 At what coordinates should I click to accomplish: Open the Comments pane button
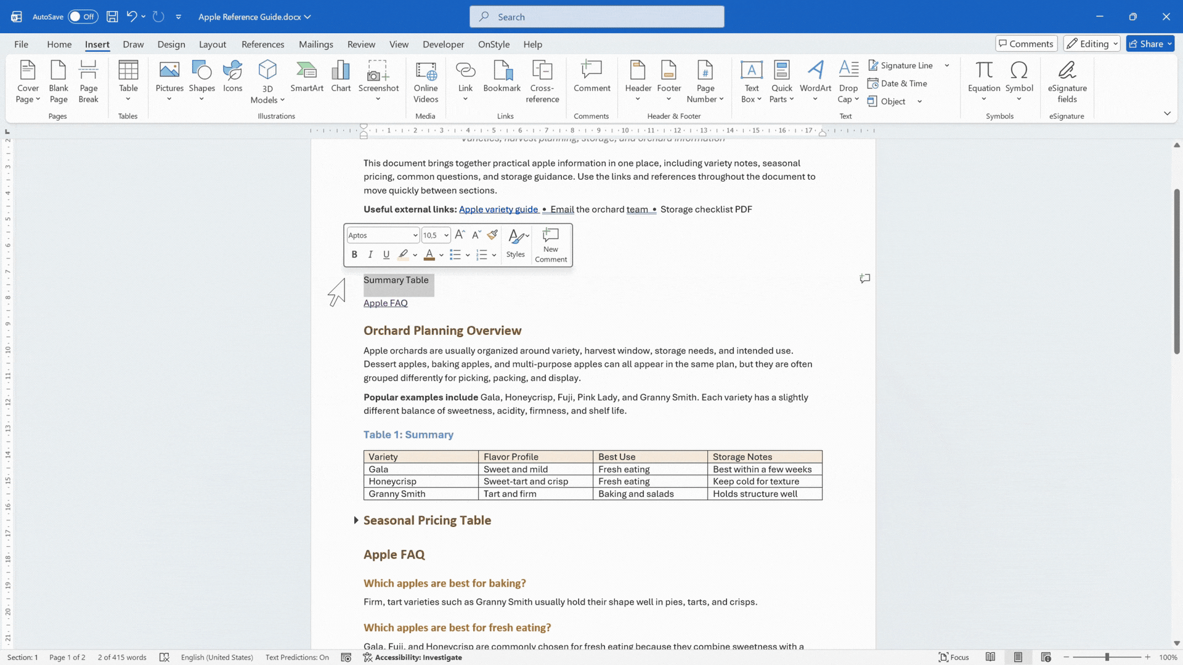[x=1026, y=44]
